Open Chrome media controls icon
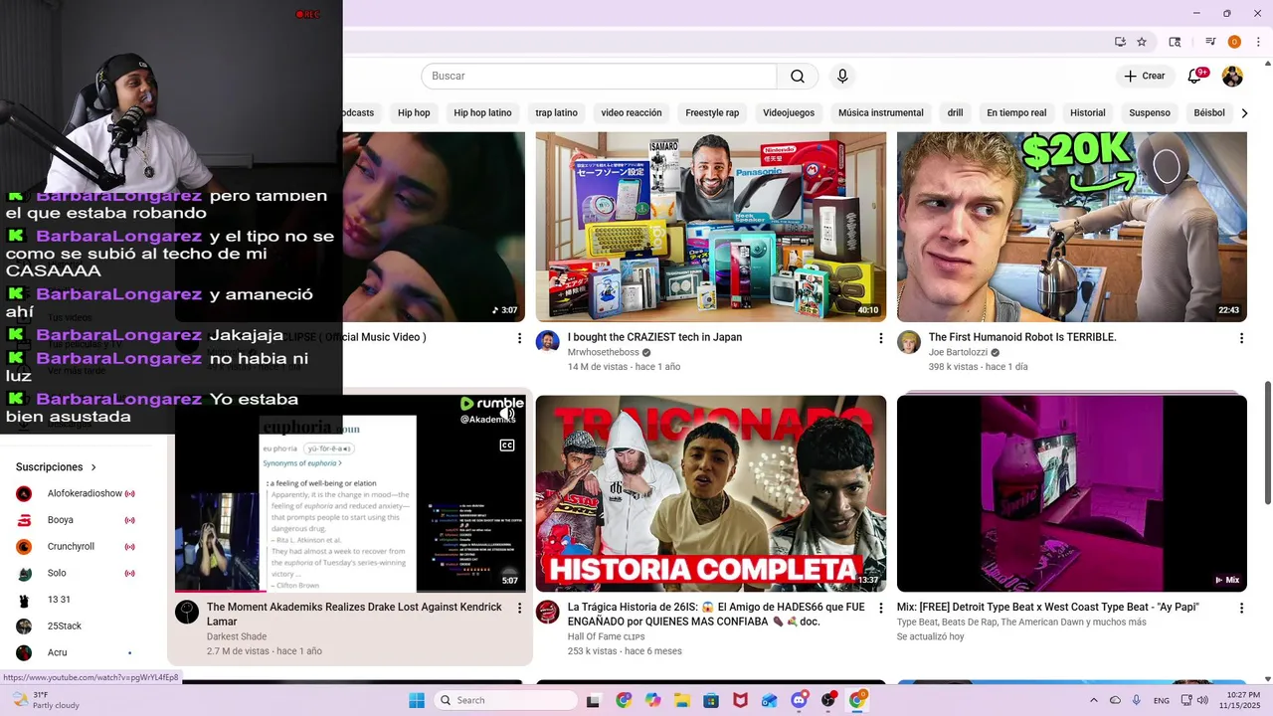This screenshot has width=1273, height=716. tap(1210, 42)
